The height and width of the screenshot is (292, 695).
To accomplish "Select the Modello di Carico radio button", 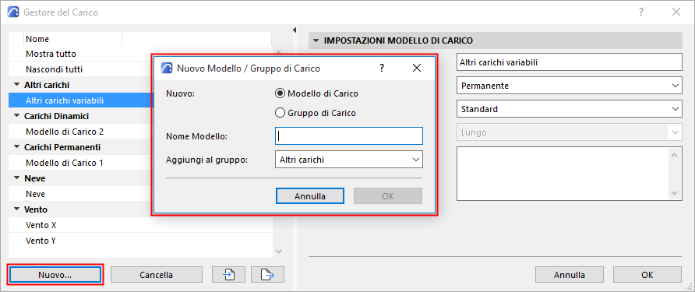I will 280,93.
